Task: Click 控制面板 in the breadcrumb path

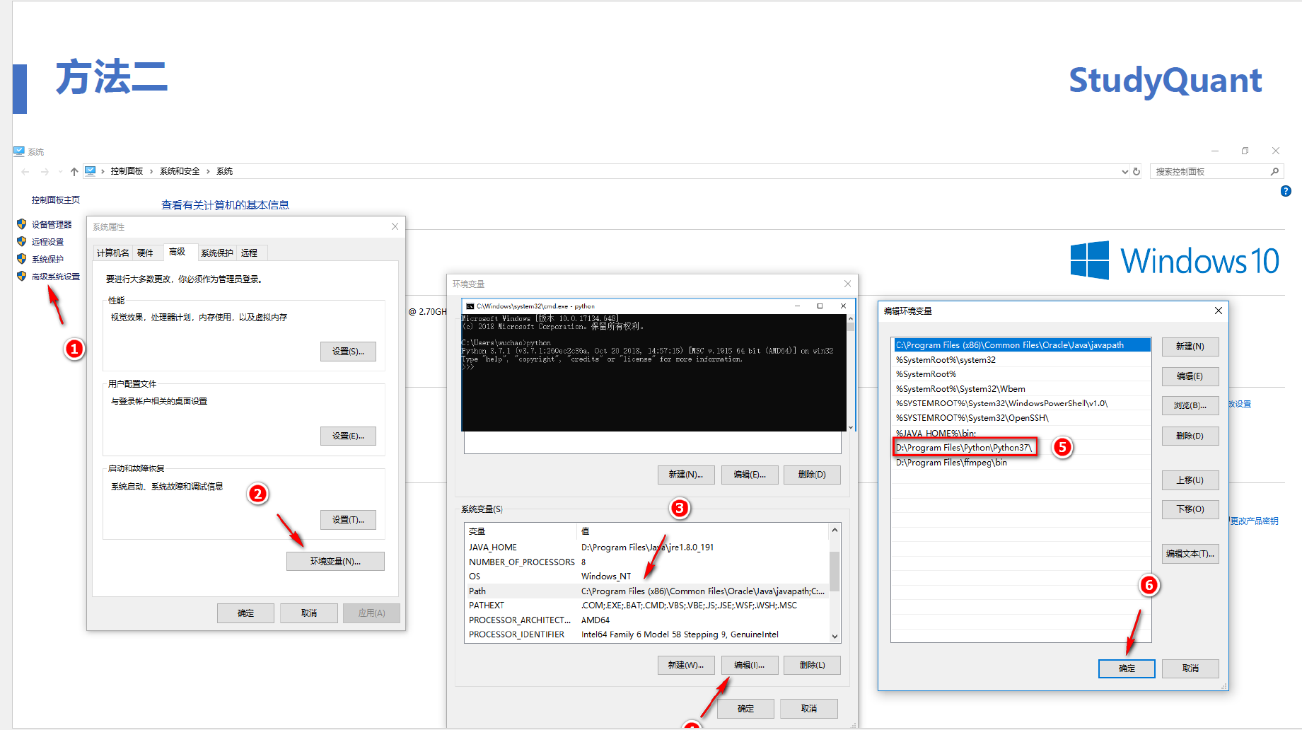Action: coord(127,171)
